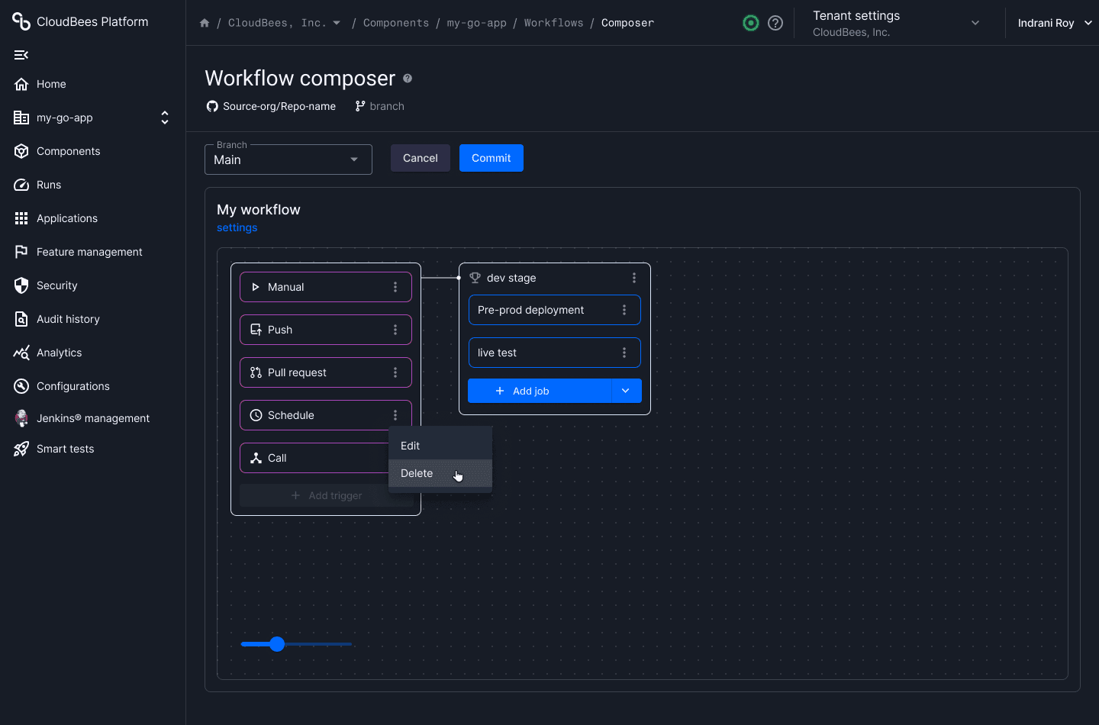1099x725 pixels.
Task: Select the Schedule trigger clock icon
Action: (x=256, y=415)
